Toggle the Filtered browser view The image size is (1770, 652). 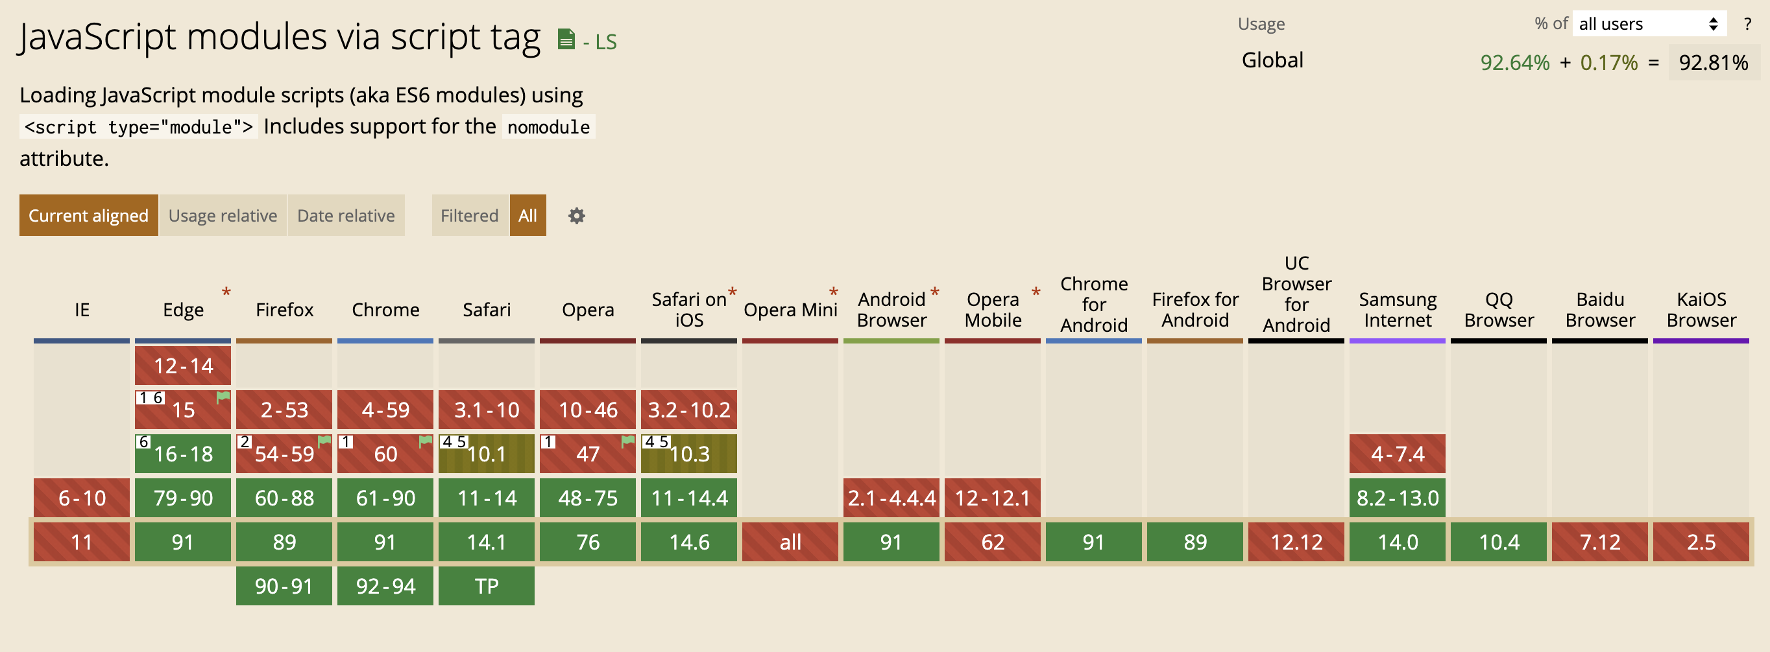469,216
